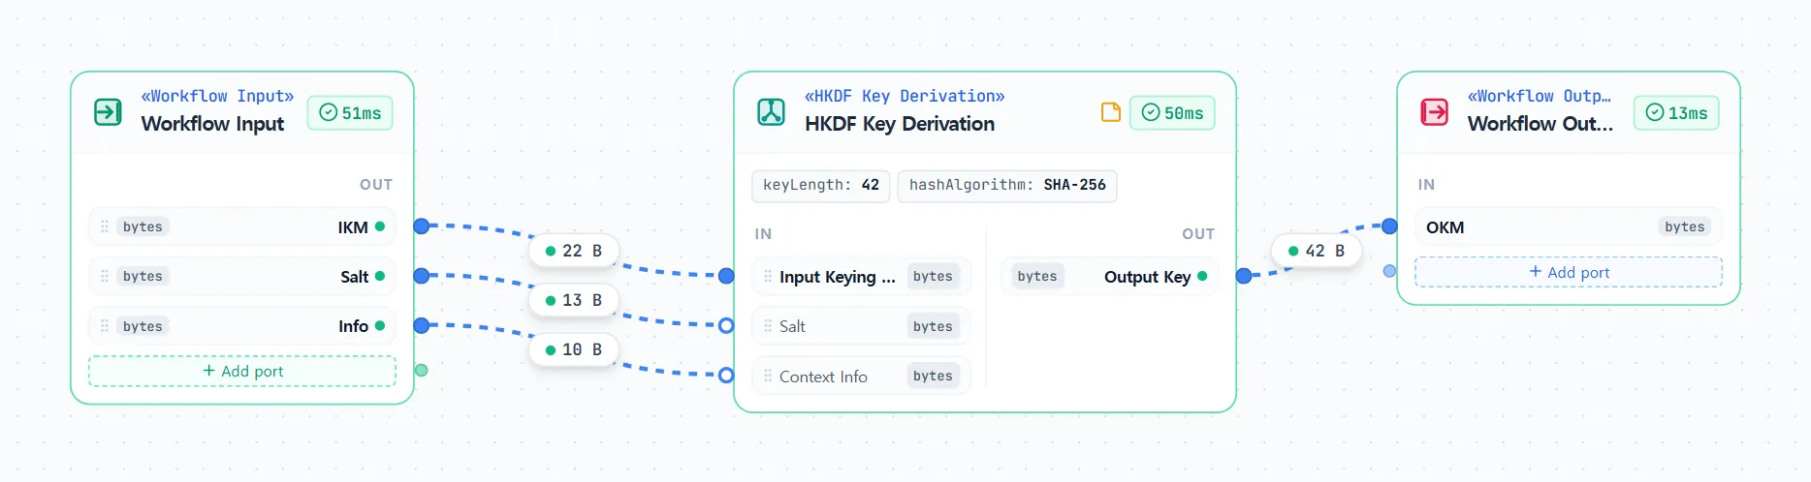The height and width of the screenshot is (482, 1811).
Task: Click the «Workflow Outp… stereotype label
Action: (x=1540, y=96)
